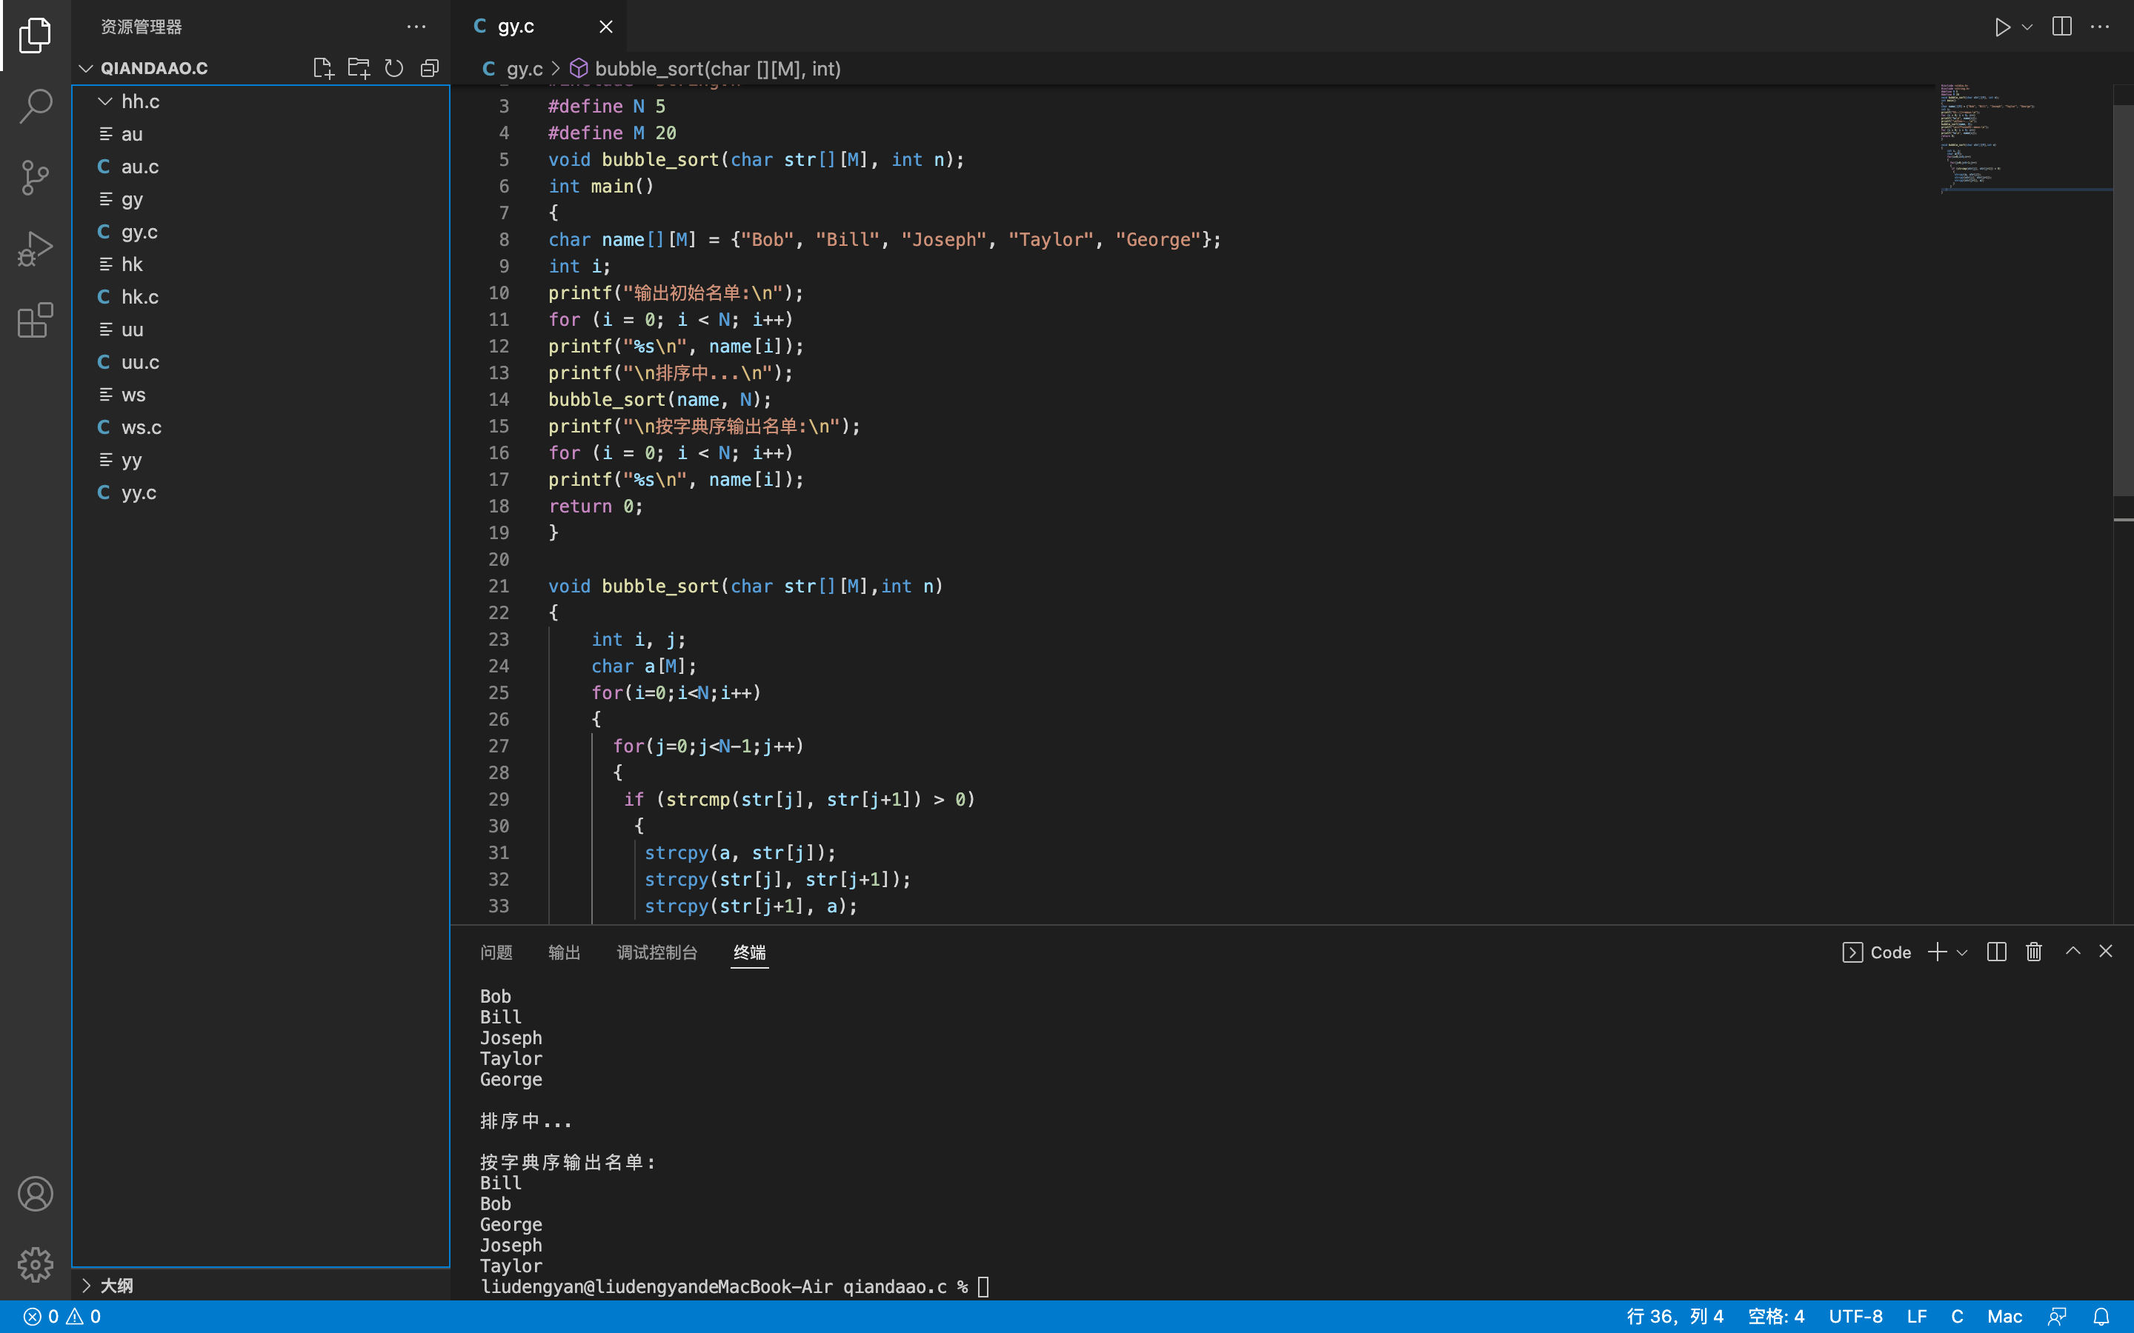Refresh the explorer file list

[394, 68]
